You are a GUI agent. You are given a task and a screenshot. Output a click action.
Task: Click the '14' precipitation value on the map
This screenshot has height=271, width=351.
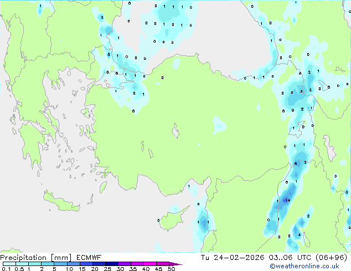(288, 200)
